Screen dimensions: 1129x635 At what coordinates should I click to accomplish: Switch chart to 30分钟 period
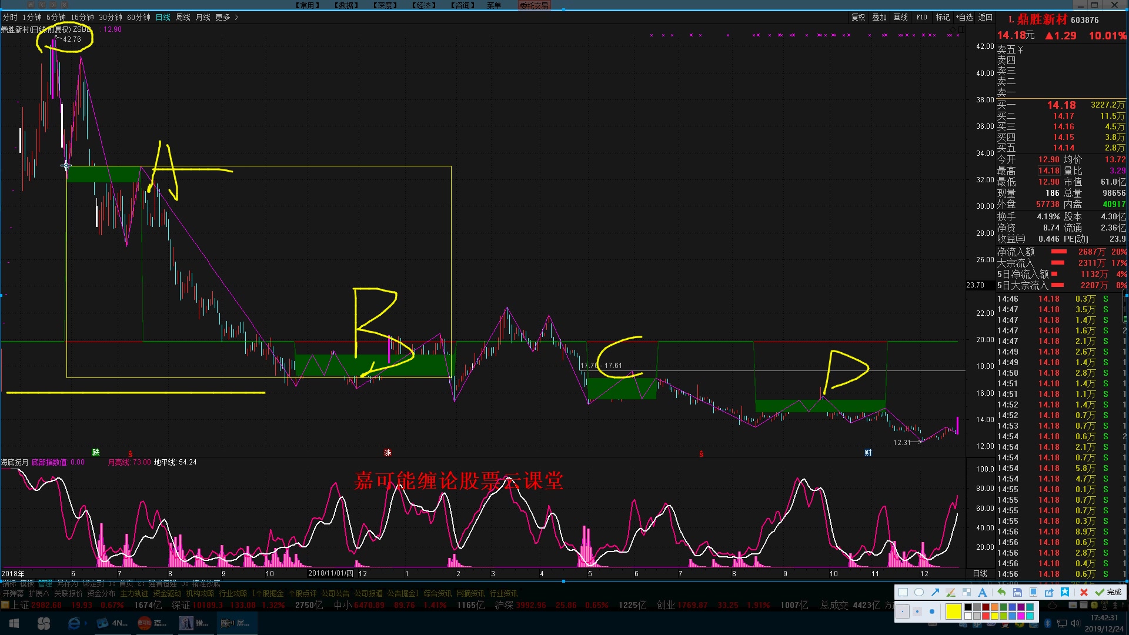[x=111, y=17]
